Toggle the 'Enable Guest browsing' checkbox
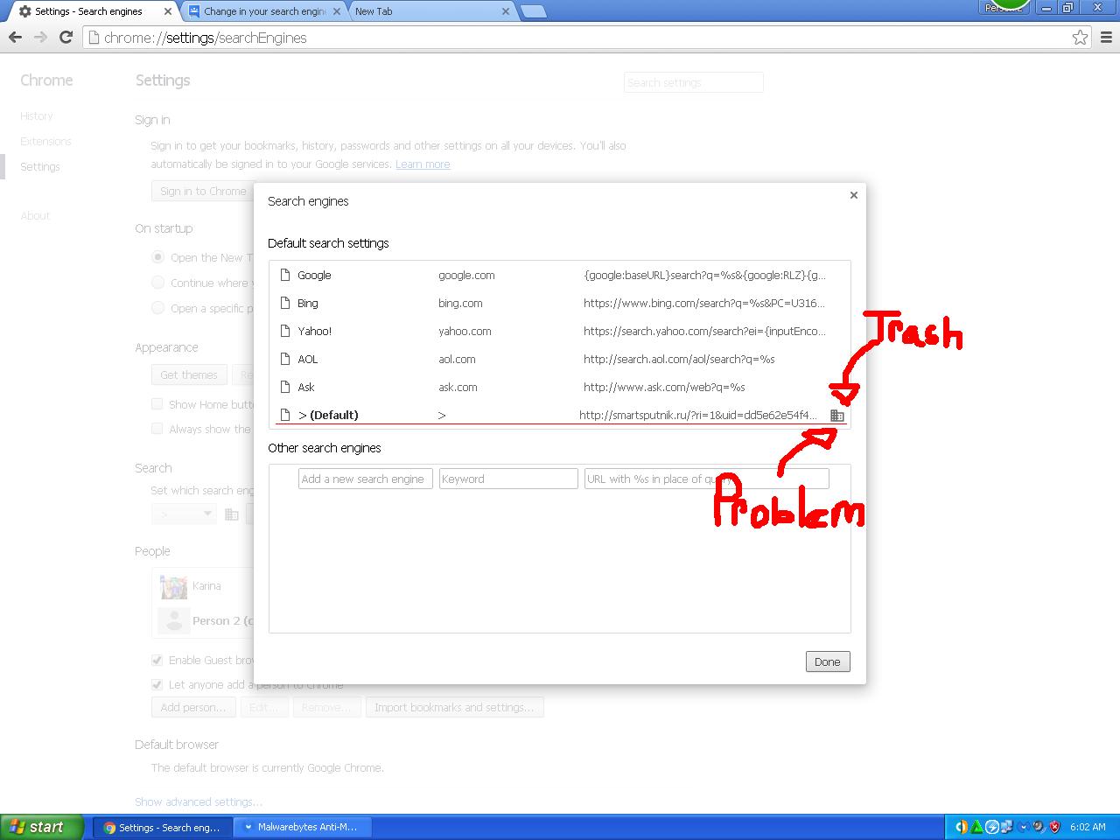The height and width of the screenshot is (840, 1120). [x=157, y=660]
